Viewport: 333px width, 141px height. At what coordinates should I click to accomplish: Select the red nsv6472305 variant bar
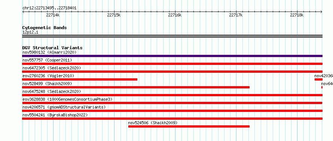click(x=172, y=72)
